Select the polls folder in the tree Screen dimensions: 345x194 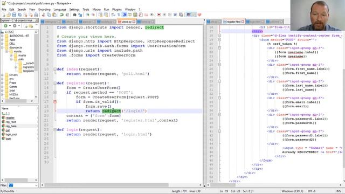point(21,59)
